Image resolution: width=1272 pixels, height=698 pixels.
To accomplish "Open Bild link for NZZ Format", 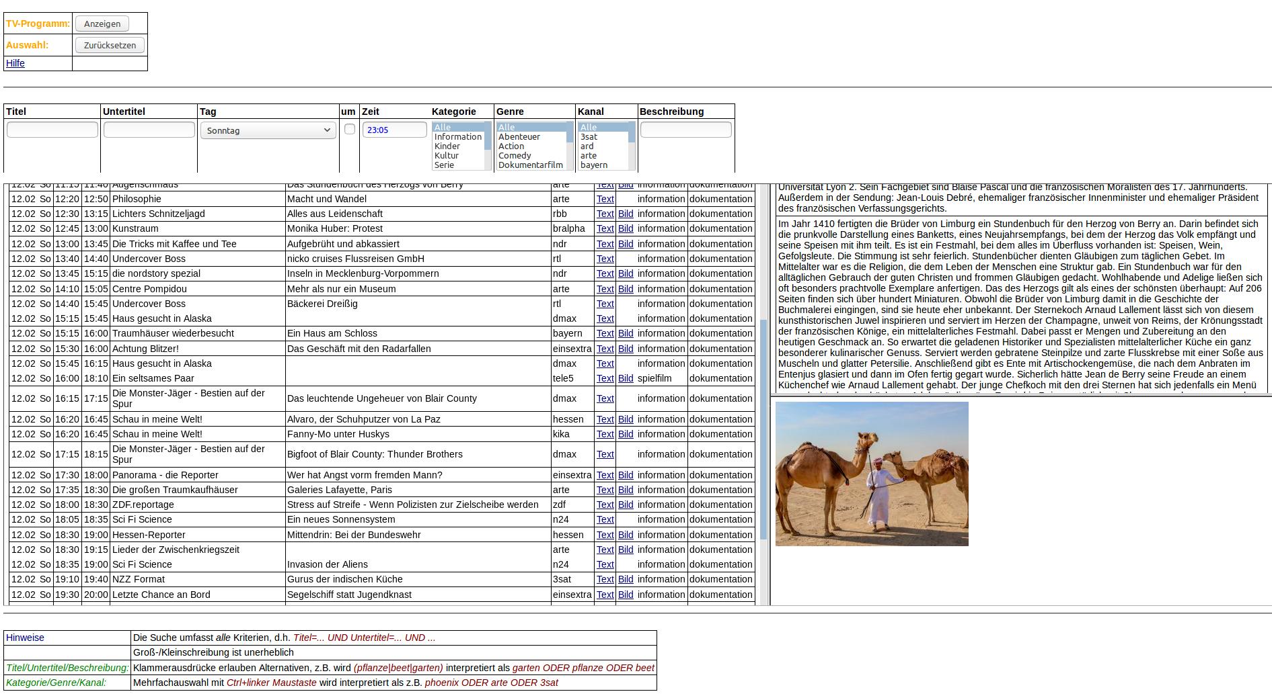I will [626, 579].
